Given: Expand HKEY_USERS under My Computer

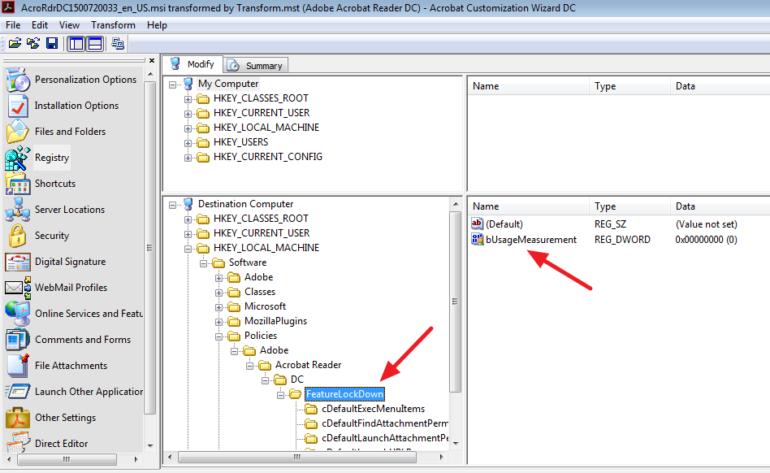Looking at the screenshot, I should point(188,143).
